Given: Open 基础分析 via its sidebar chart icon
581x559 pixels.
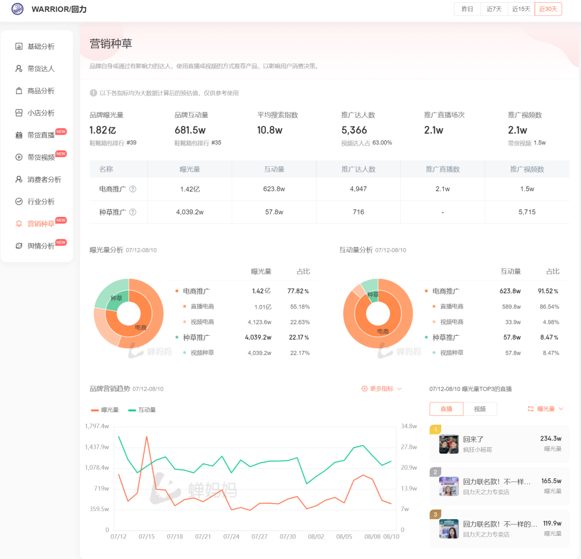Looking at the screenshot, I should [19, 47].
